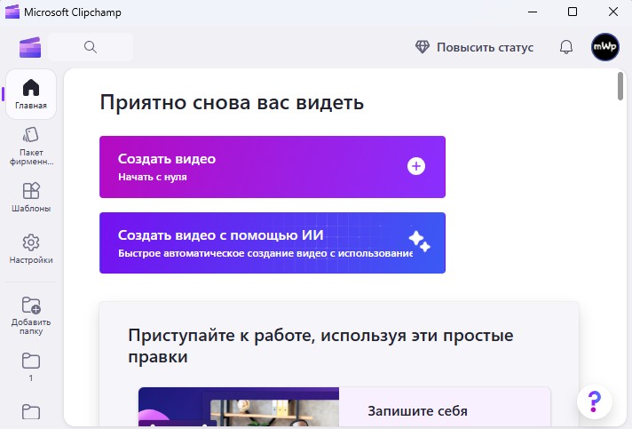Image resolution: width=632 pixels, height=429 pixels.
Task: Open Settings (Настройки) gear in sidebar
Action: pos(31,249)
